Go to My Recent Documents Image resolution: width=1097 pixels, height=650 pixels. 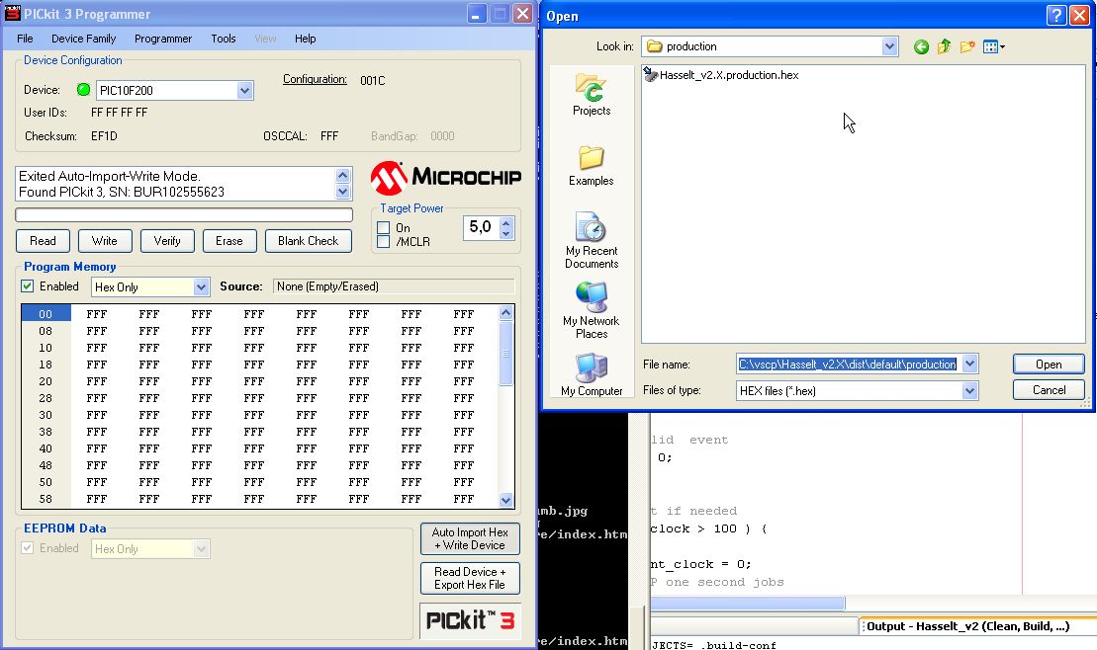tap(592, 229)
